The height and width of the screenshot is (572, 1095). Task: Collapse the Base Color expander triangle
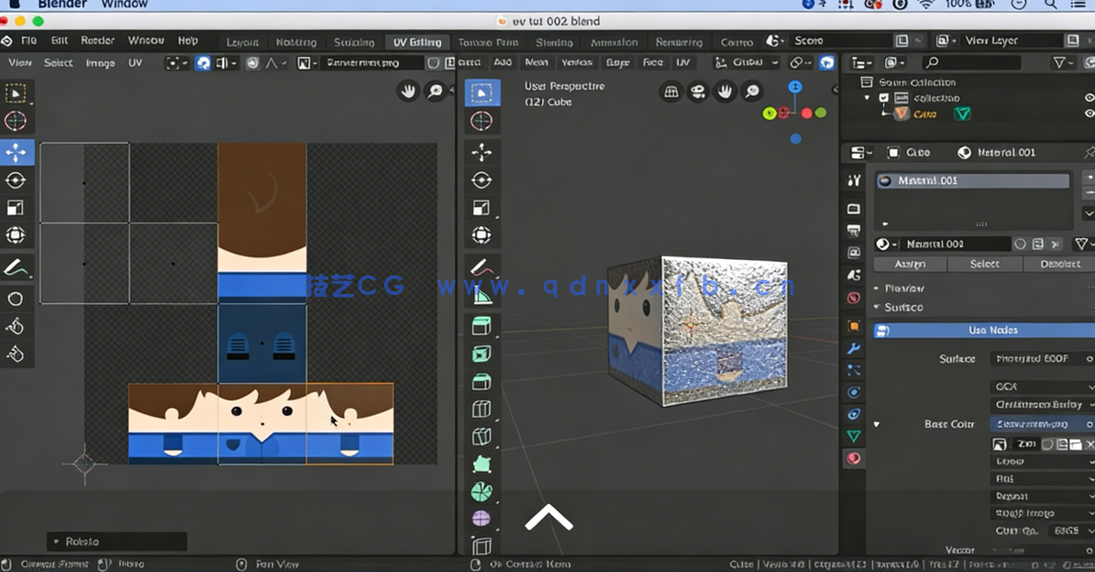coord(874,425)
